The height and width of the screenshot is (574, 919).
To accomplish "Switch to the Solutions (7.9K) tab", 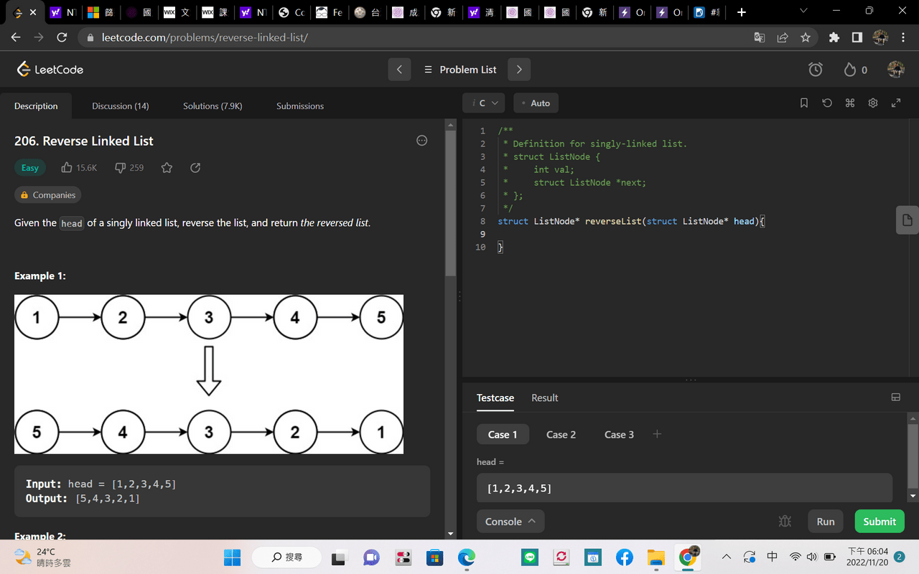I will pyautogui.click(x=213, y=106).
